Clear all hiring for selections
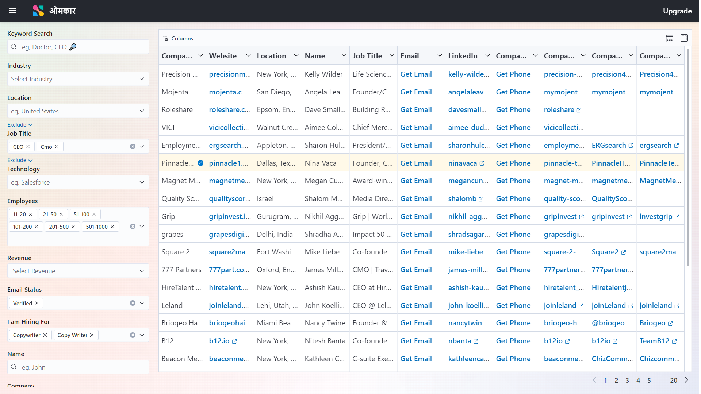Viewport: 701px width, 394px height. [133, 335]
